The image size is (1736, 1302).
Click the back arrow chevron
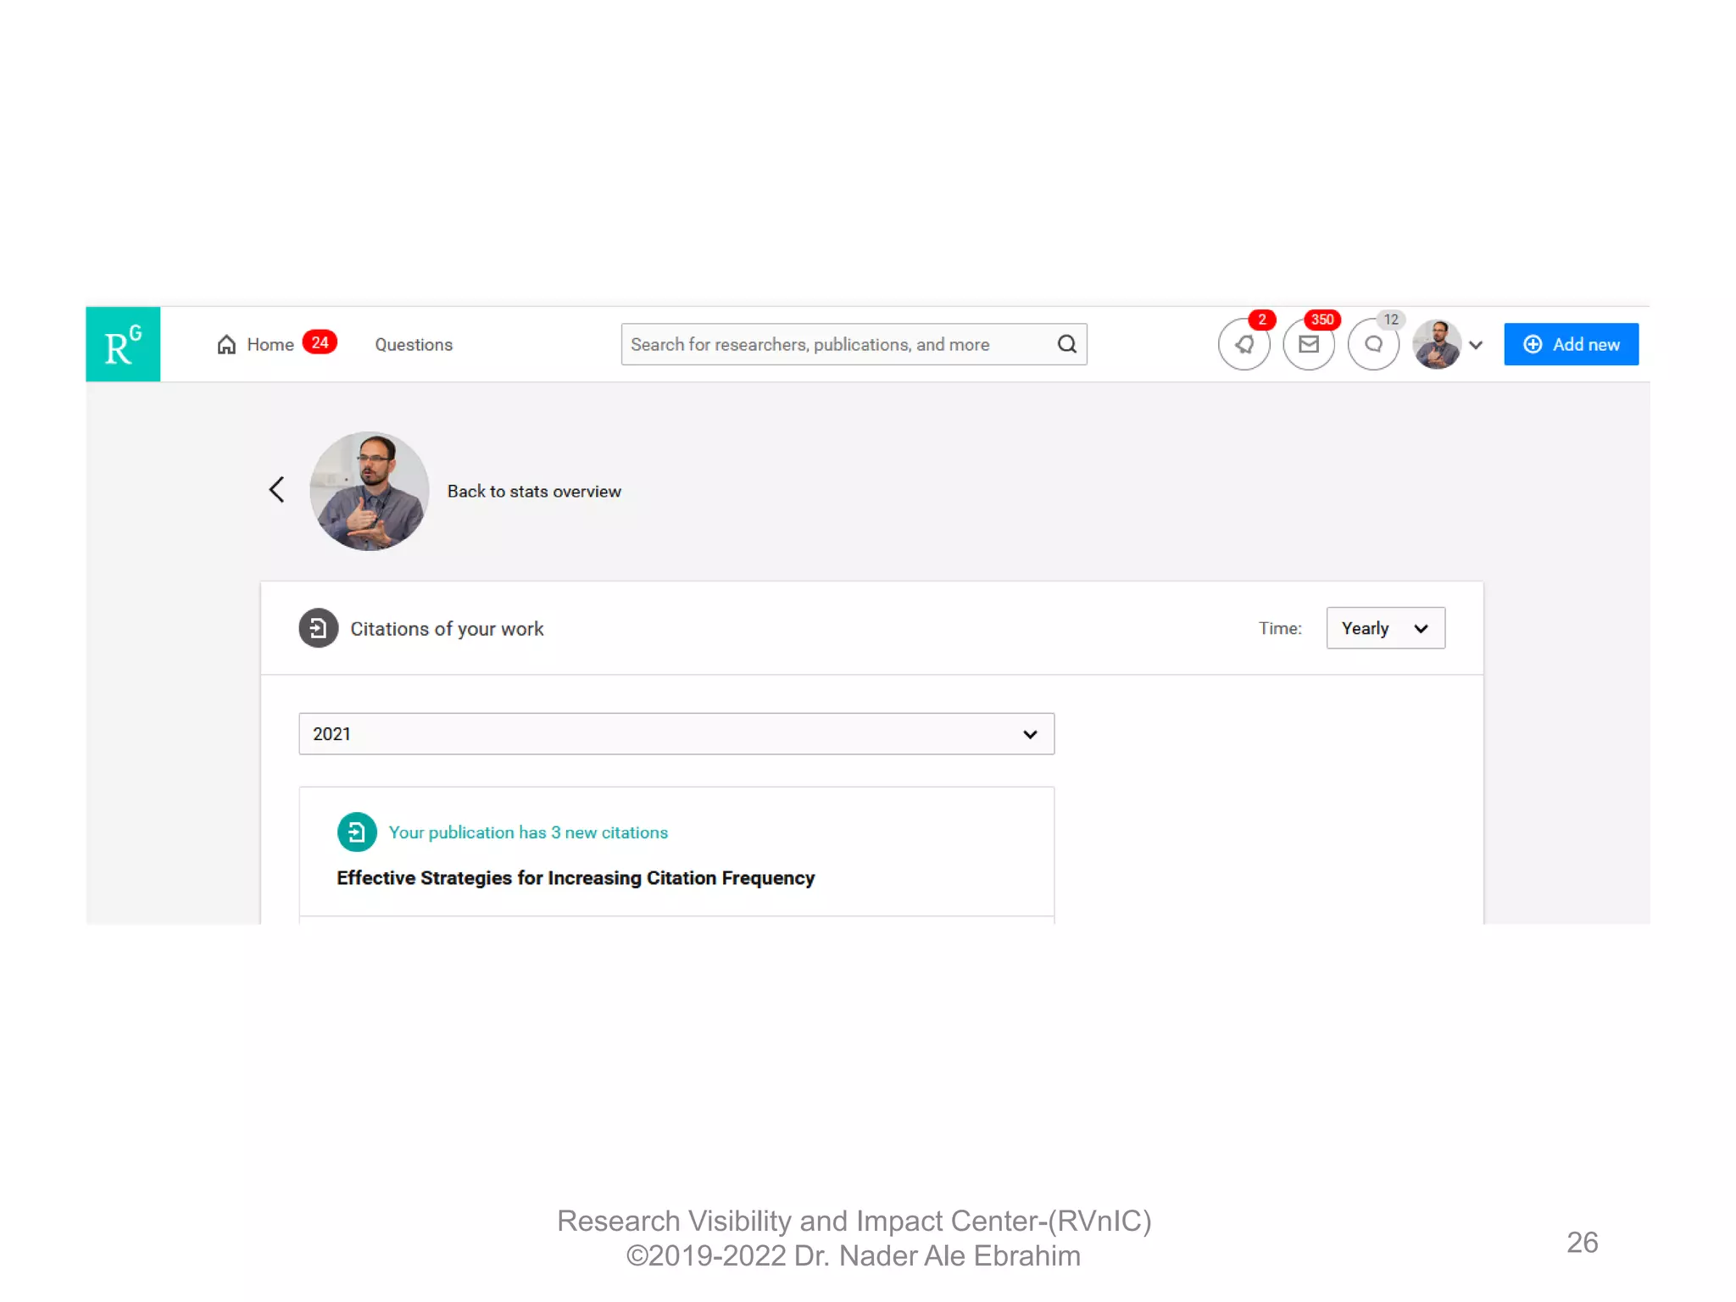[x=276, y=489]
